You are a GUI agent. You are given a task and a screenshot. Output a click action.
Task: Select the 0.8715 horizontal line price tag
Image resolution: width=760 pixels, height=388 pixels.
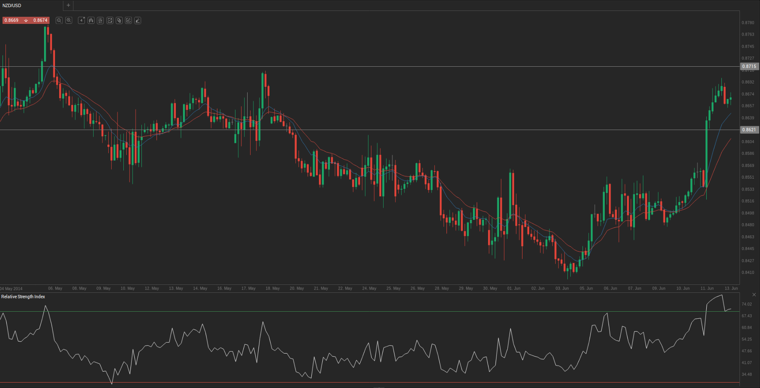(x=749, y=66)
